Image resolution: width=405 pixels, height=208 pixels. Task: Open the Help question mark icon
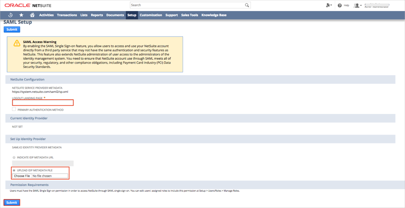pos(340,5)
